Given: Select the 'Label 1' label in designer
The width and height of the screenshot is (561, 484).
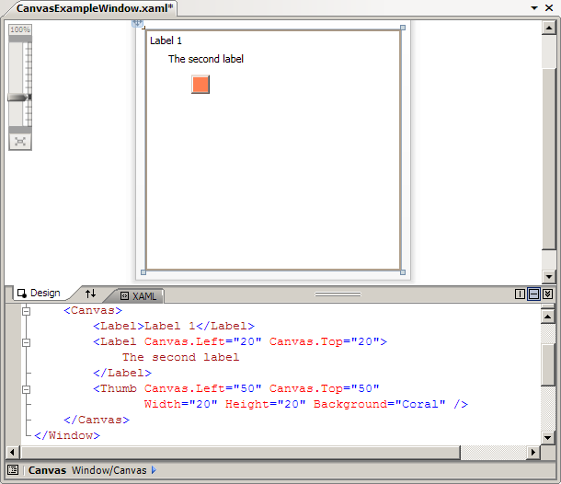Looking at the screenshot, I should (166, 40).
